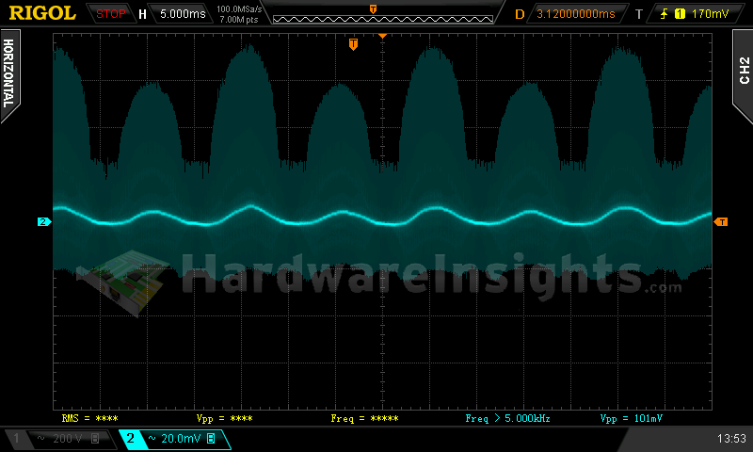
Task: Click the D horizontal delay icon
Action: (520, 14)
